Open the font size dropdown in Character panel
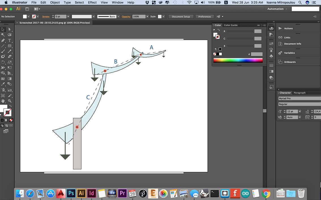 pos(300,111)
